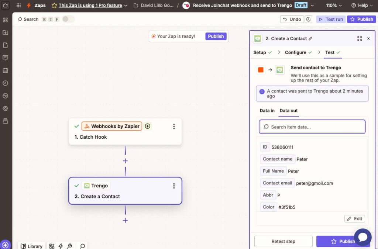Open the 110% zoom level dropdown
Screen dimensions: 378x249
[x=334, y=5]
